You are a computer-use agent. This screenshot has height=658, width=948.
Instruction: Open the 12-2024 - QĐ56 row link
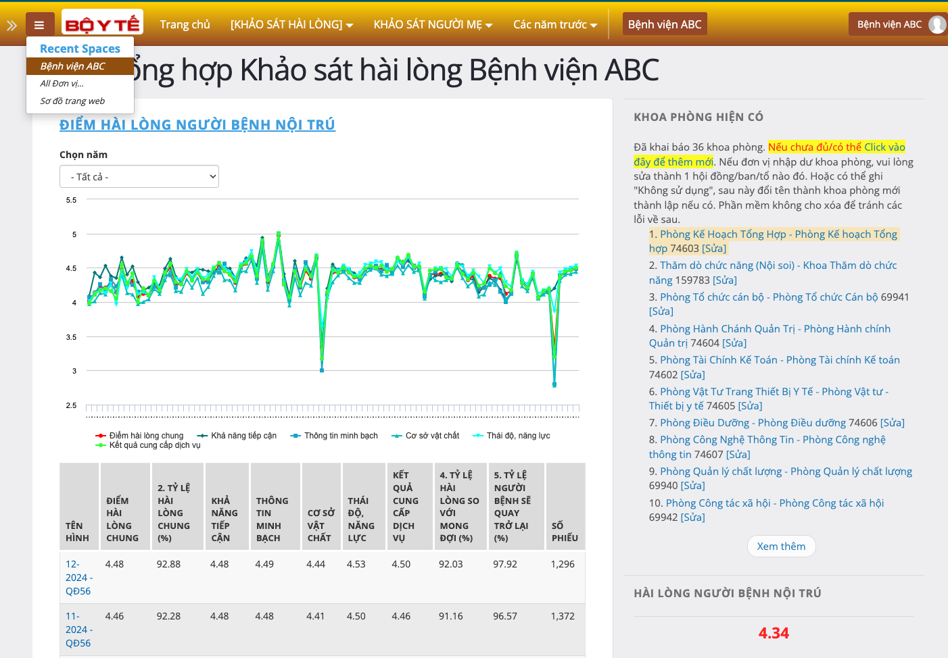78,578
